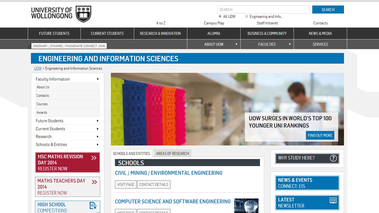Click the double chevron on HSC Maths Revision banner
The image size is (379, 213).
[x=94, y=158]
